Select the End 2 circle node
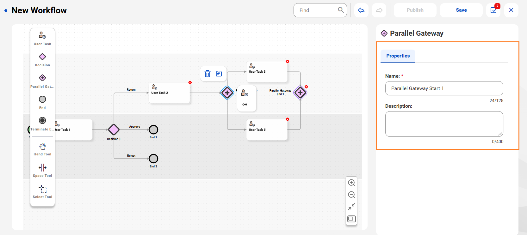 [x=153, y=159]
